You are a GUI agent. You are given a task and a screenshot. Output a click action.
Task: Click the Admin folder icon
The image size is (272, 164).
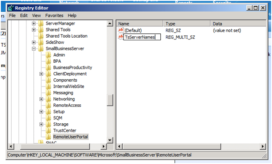click(x=49, y=55)
